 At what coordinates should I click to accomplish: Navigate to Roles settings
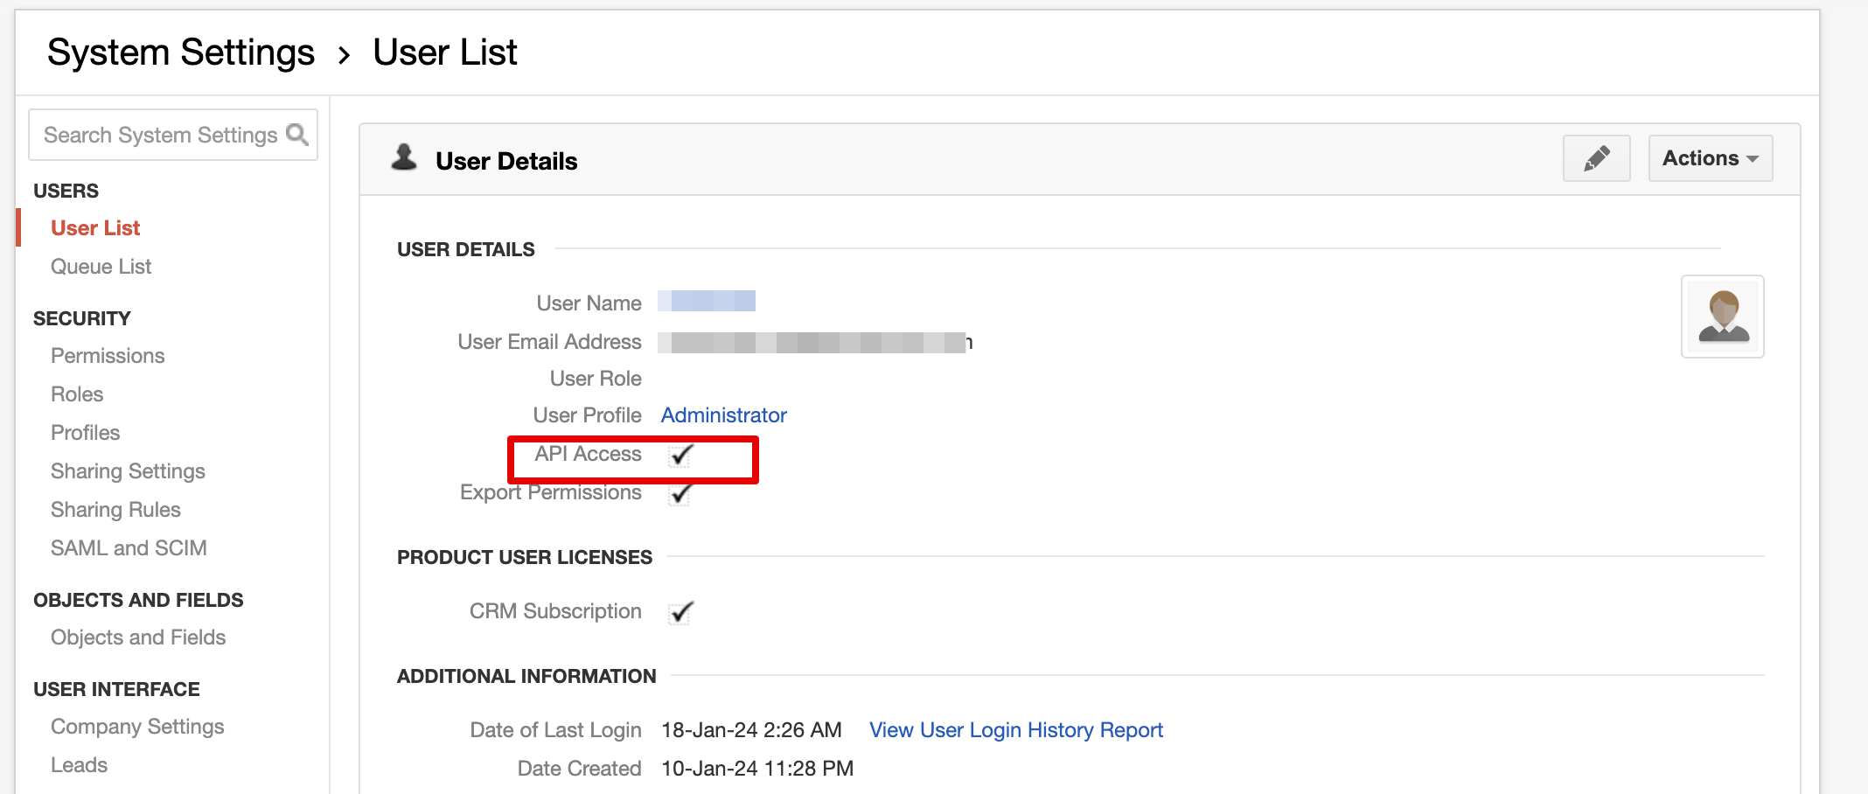(x=77, y=394)
